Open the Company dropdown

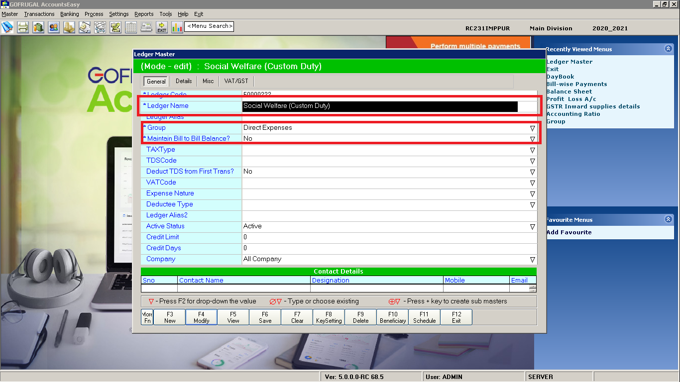click(532, 259)
